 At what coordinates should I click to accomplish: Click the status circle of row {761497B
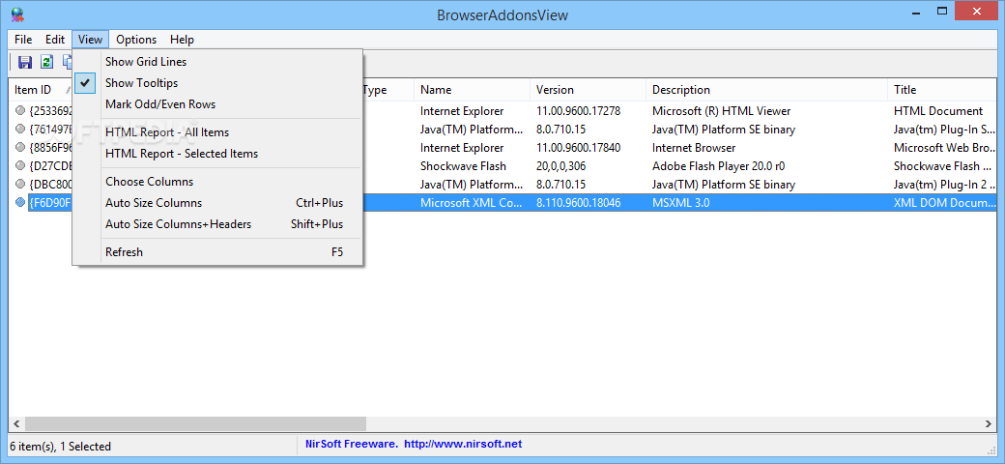point(20,130)
